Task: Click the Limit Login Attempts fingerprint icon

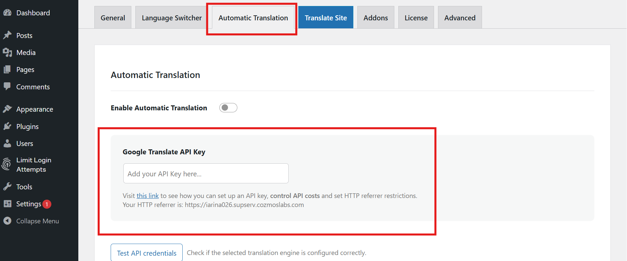Action: coord(7,164)
